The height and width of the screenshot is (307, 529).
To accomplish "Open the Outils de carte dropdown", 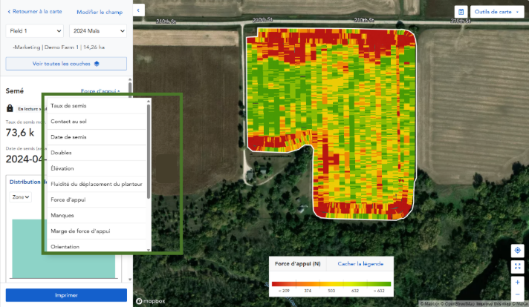I will point(497,12).
